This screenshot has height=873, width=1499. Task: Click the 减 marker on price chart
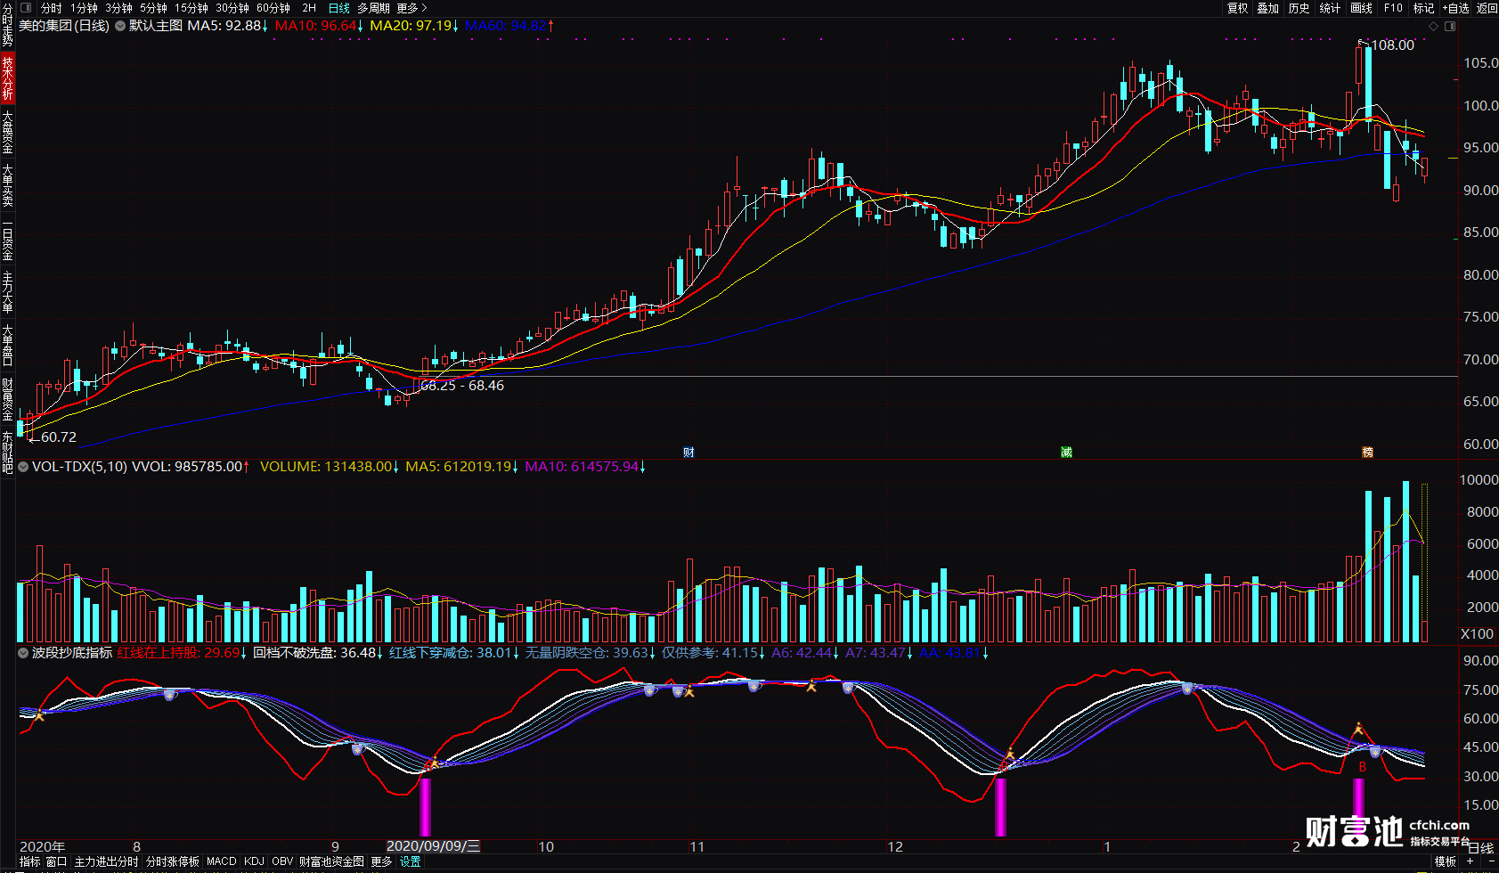(x=1066, y=453)
